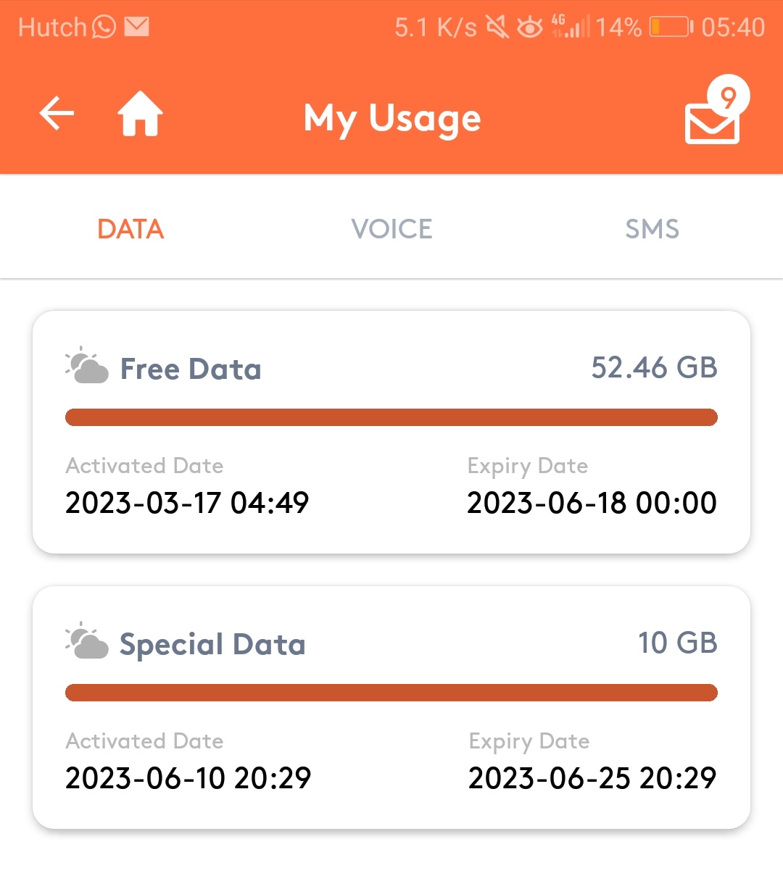Tap the eye comfort status icon

[530, 28]
